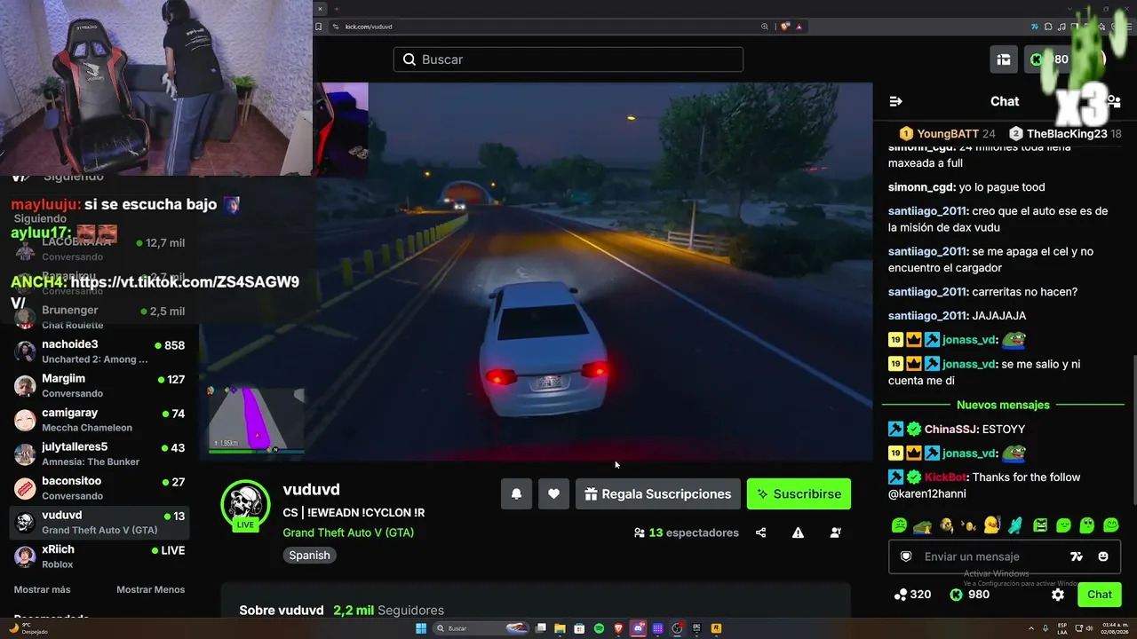This screenshot has height=639, width=1137.
Task: Open Brunenger channel in sidebar
Action: (99, 317)
